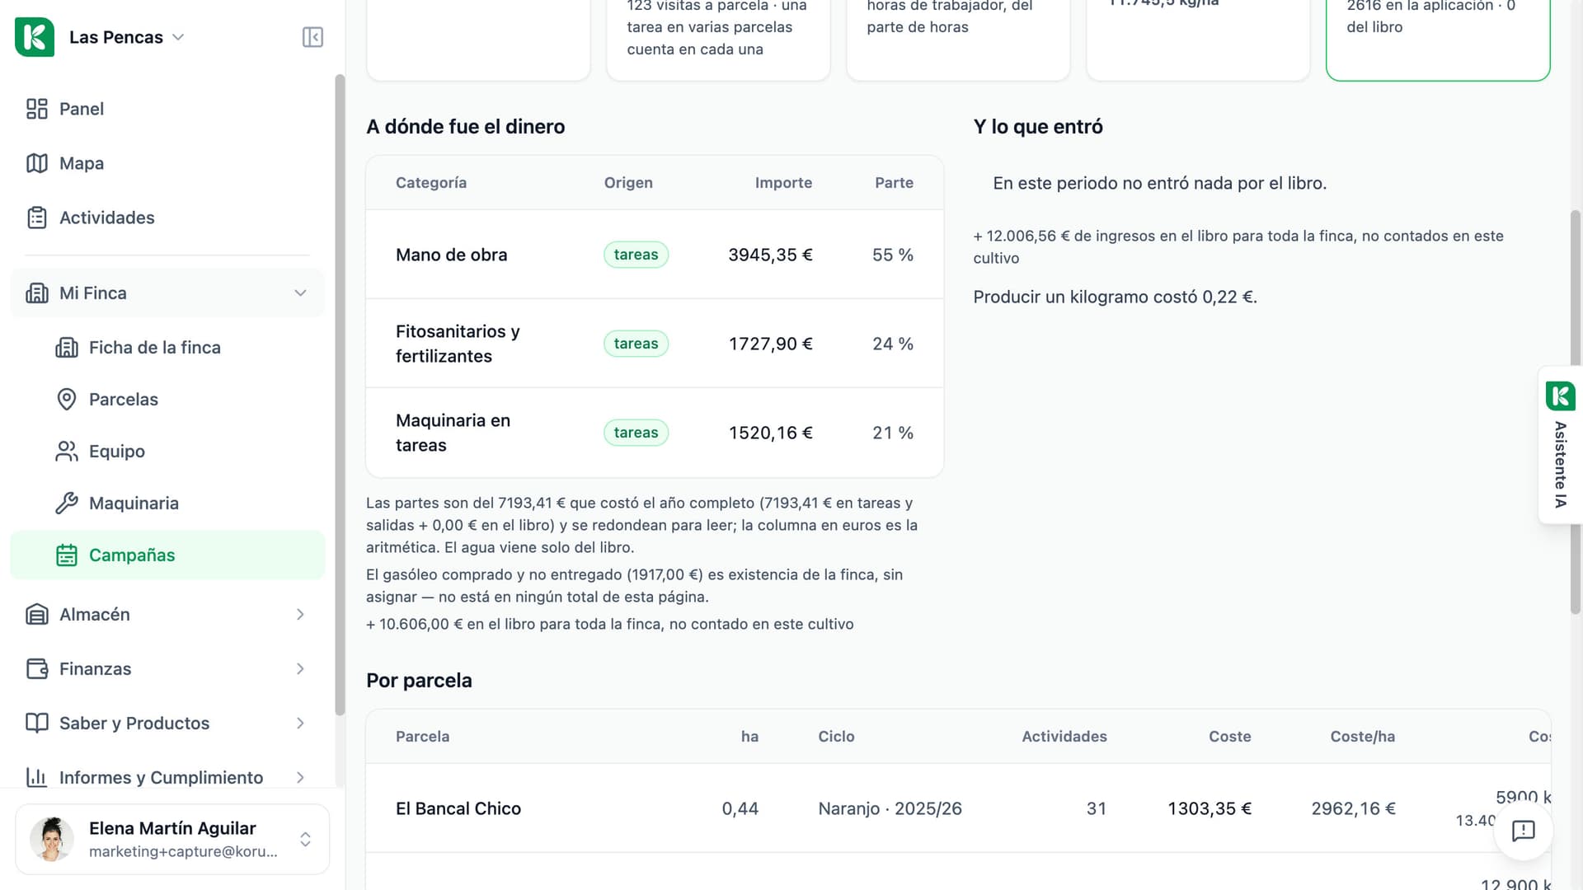
Task: Open the Mapa map icon
Action: coord(37,163)
